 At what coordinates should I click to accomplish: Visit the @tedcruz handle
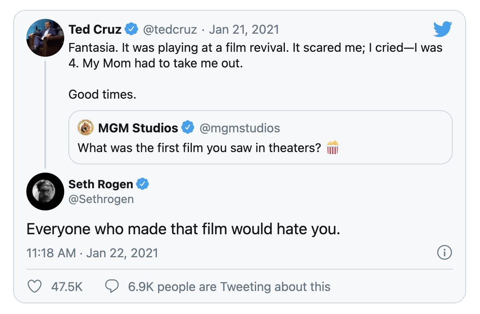pyautogui.click(x=170, y=30)
